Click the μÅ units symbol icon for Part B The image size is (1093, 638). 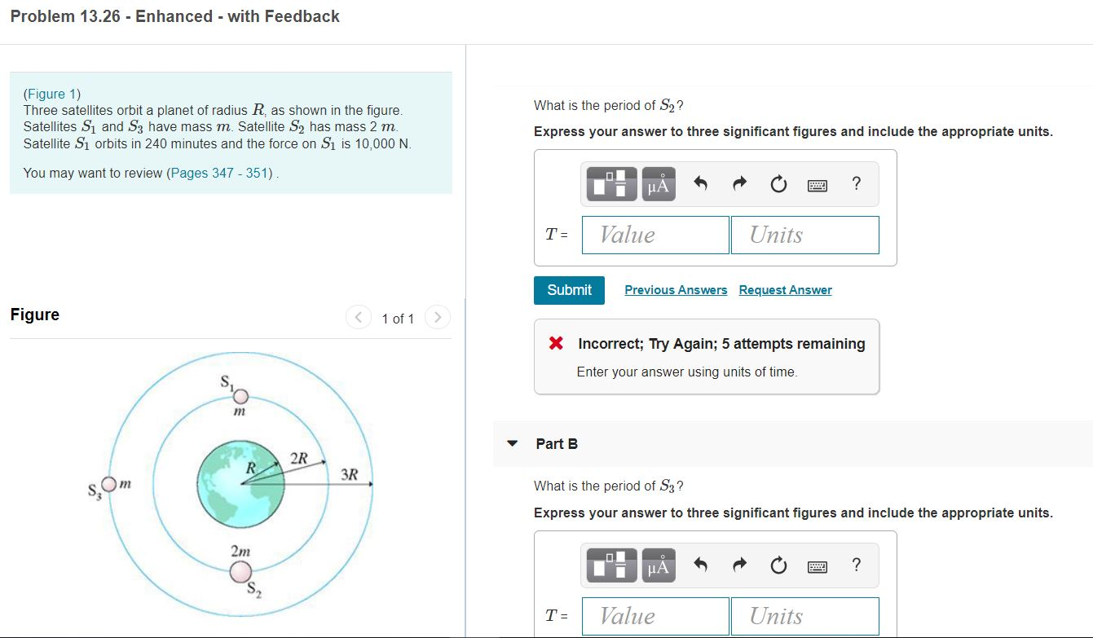658,565
